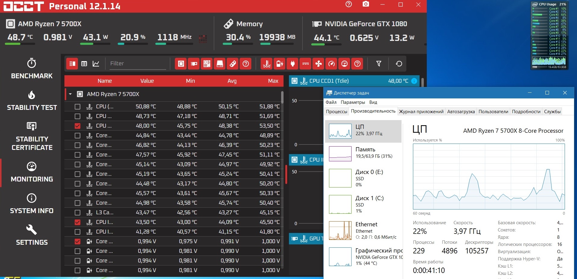The width and height of the screenshot is (577, 279).
Task: Select Память in Task Manager performance list
Action: coord(363,154)
